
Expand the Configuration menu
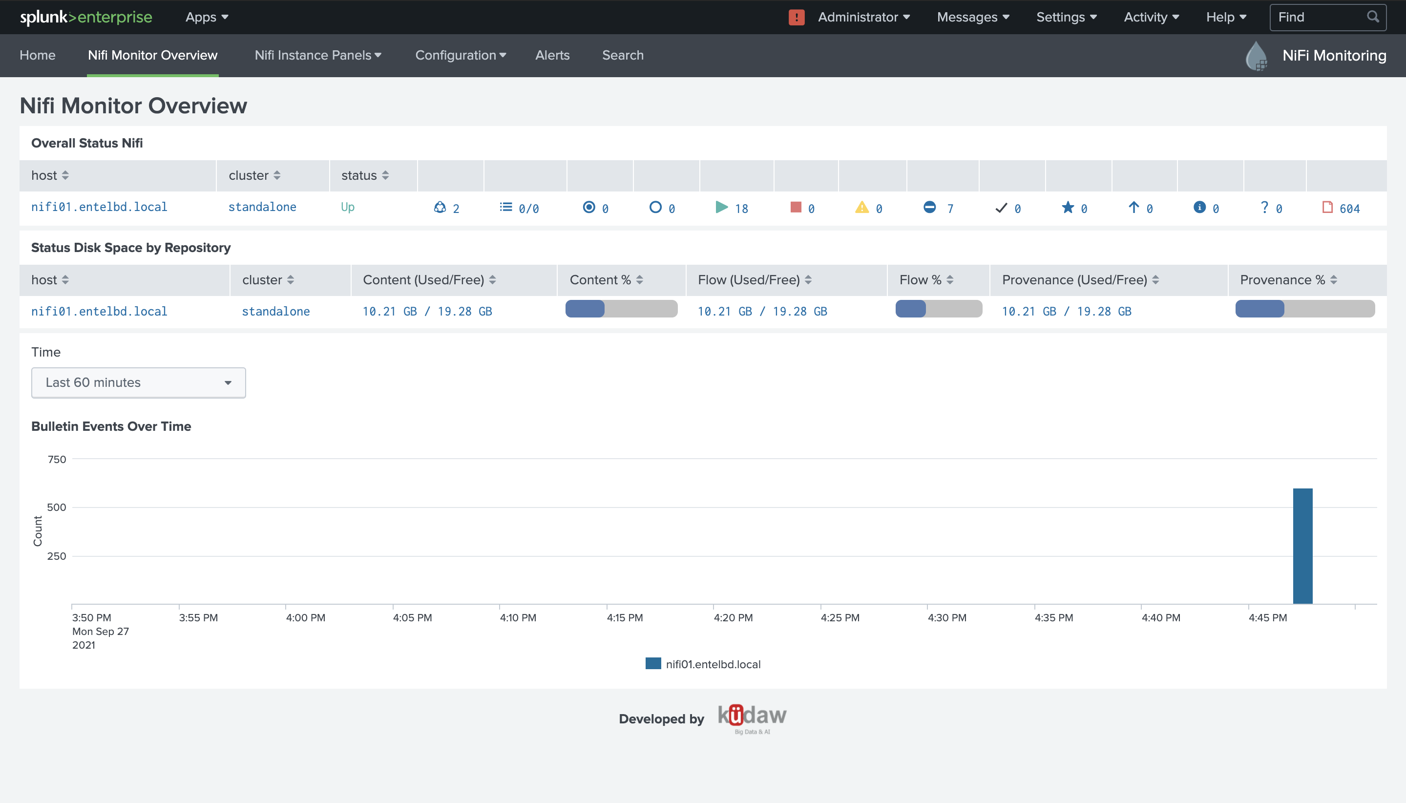461,55
